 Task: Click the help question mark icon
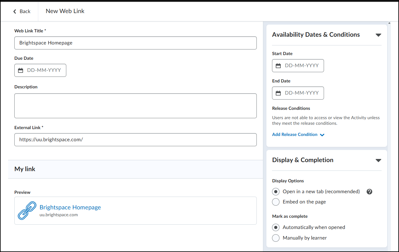point(369,192)
